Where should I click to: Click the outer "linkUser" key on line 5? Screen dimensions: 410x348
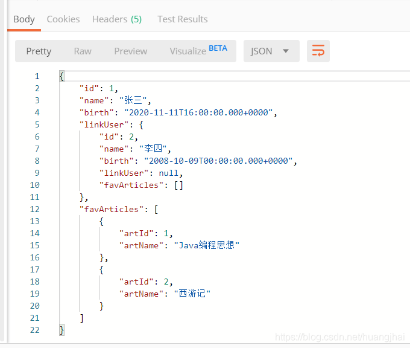104,124
